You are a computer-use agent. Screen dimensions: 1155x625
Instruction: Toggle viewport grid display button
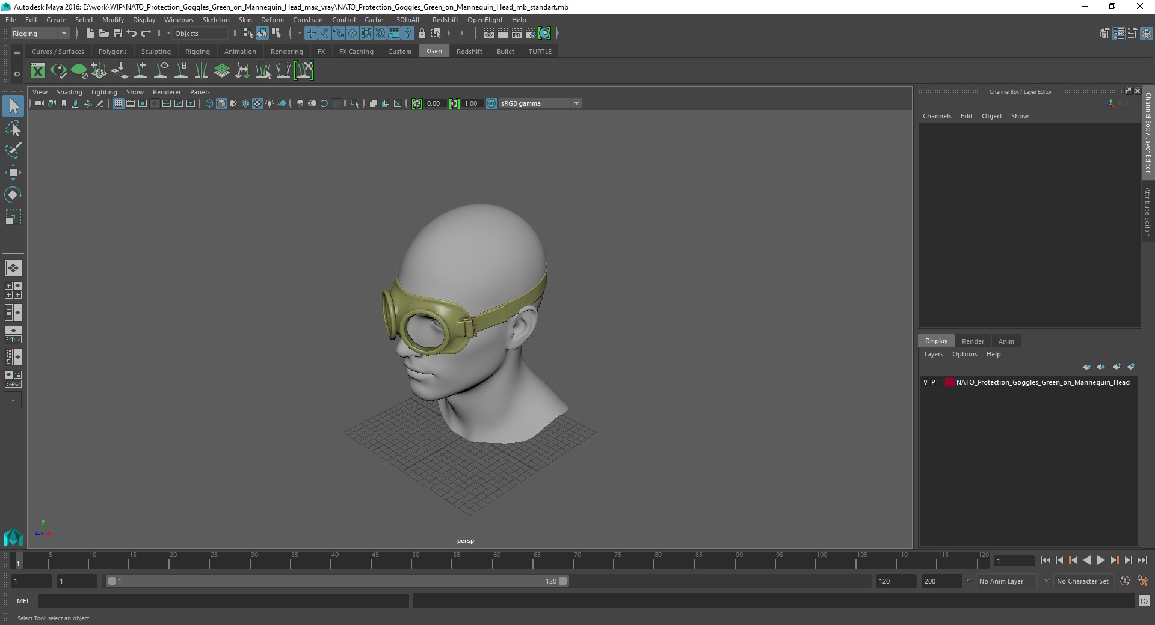point(119,103)
